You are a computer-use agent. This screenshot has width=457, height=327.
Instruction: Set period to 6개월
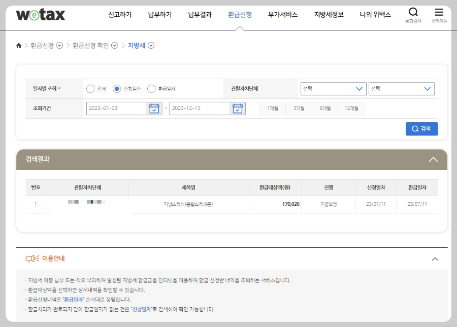(x=325, y=108)
